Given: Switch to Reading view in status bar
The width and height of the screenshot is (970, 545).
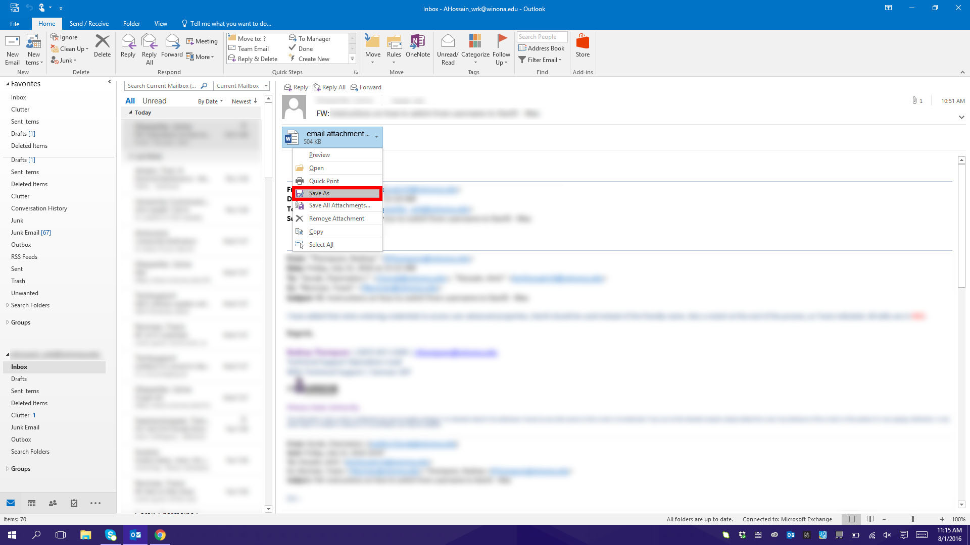Looking at the screenshot, I should [x=870, y=519].
